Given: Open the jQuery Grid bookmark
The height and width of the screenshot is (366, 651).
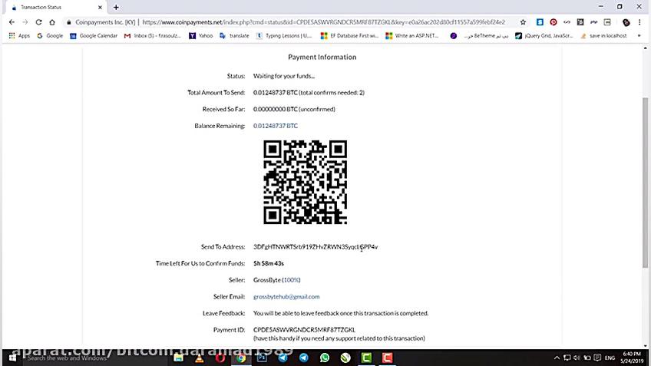Looking at the screenshot, I should [544, 36].
